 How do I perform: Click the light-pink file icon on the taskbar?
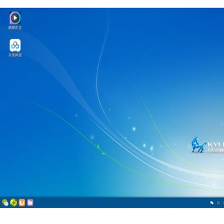click(x=30, y=202)
